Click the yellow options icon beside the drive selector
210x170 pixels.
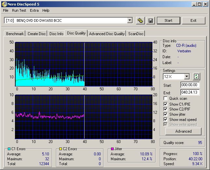point(140,20)
